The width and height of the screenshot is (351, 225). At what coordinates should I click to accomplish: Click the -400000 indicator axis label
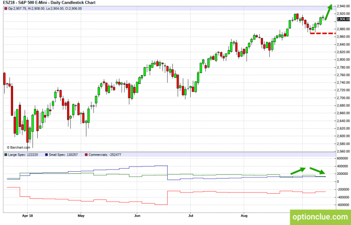(x=343, y=197)
